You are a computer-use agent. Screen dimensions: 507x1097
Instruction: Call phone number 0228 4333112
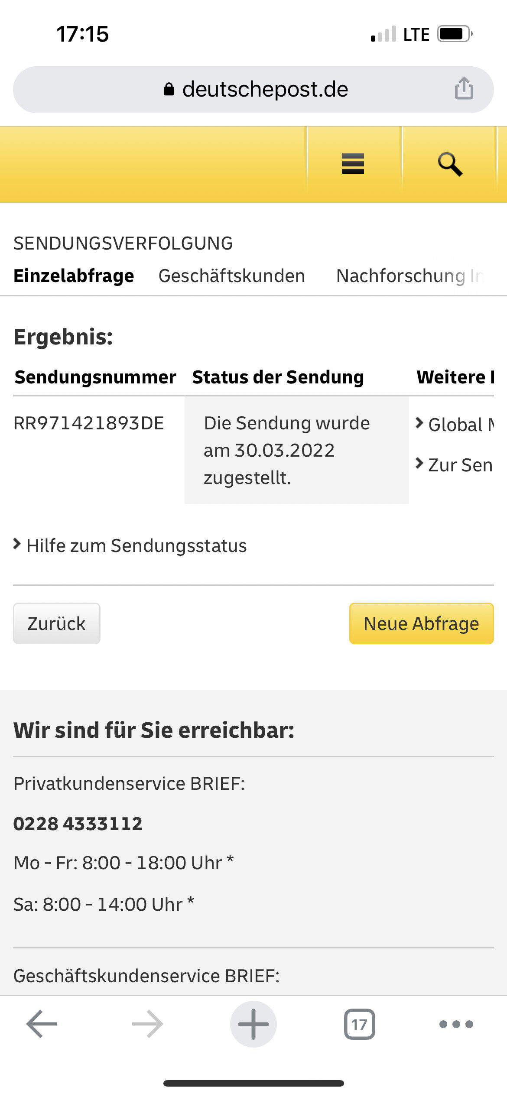(x=78, y=824)
